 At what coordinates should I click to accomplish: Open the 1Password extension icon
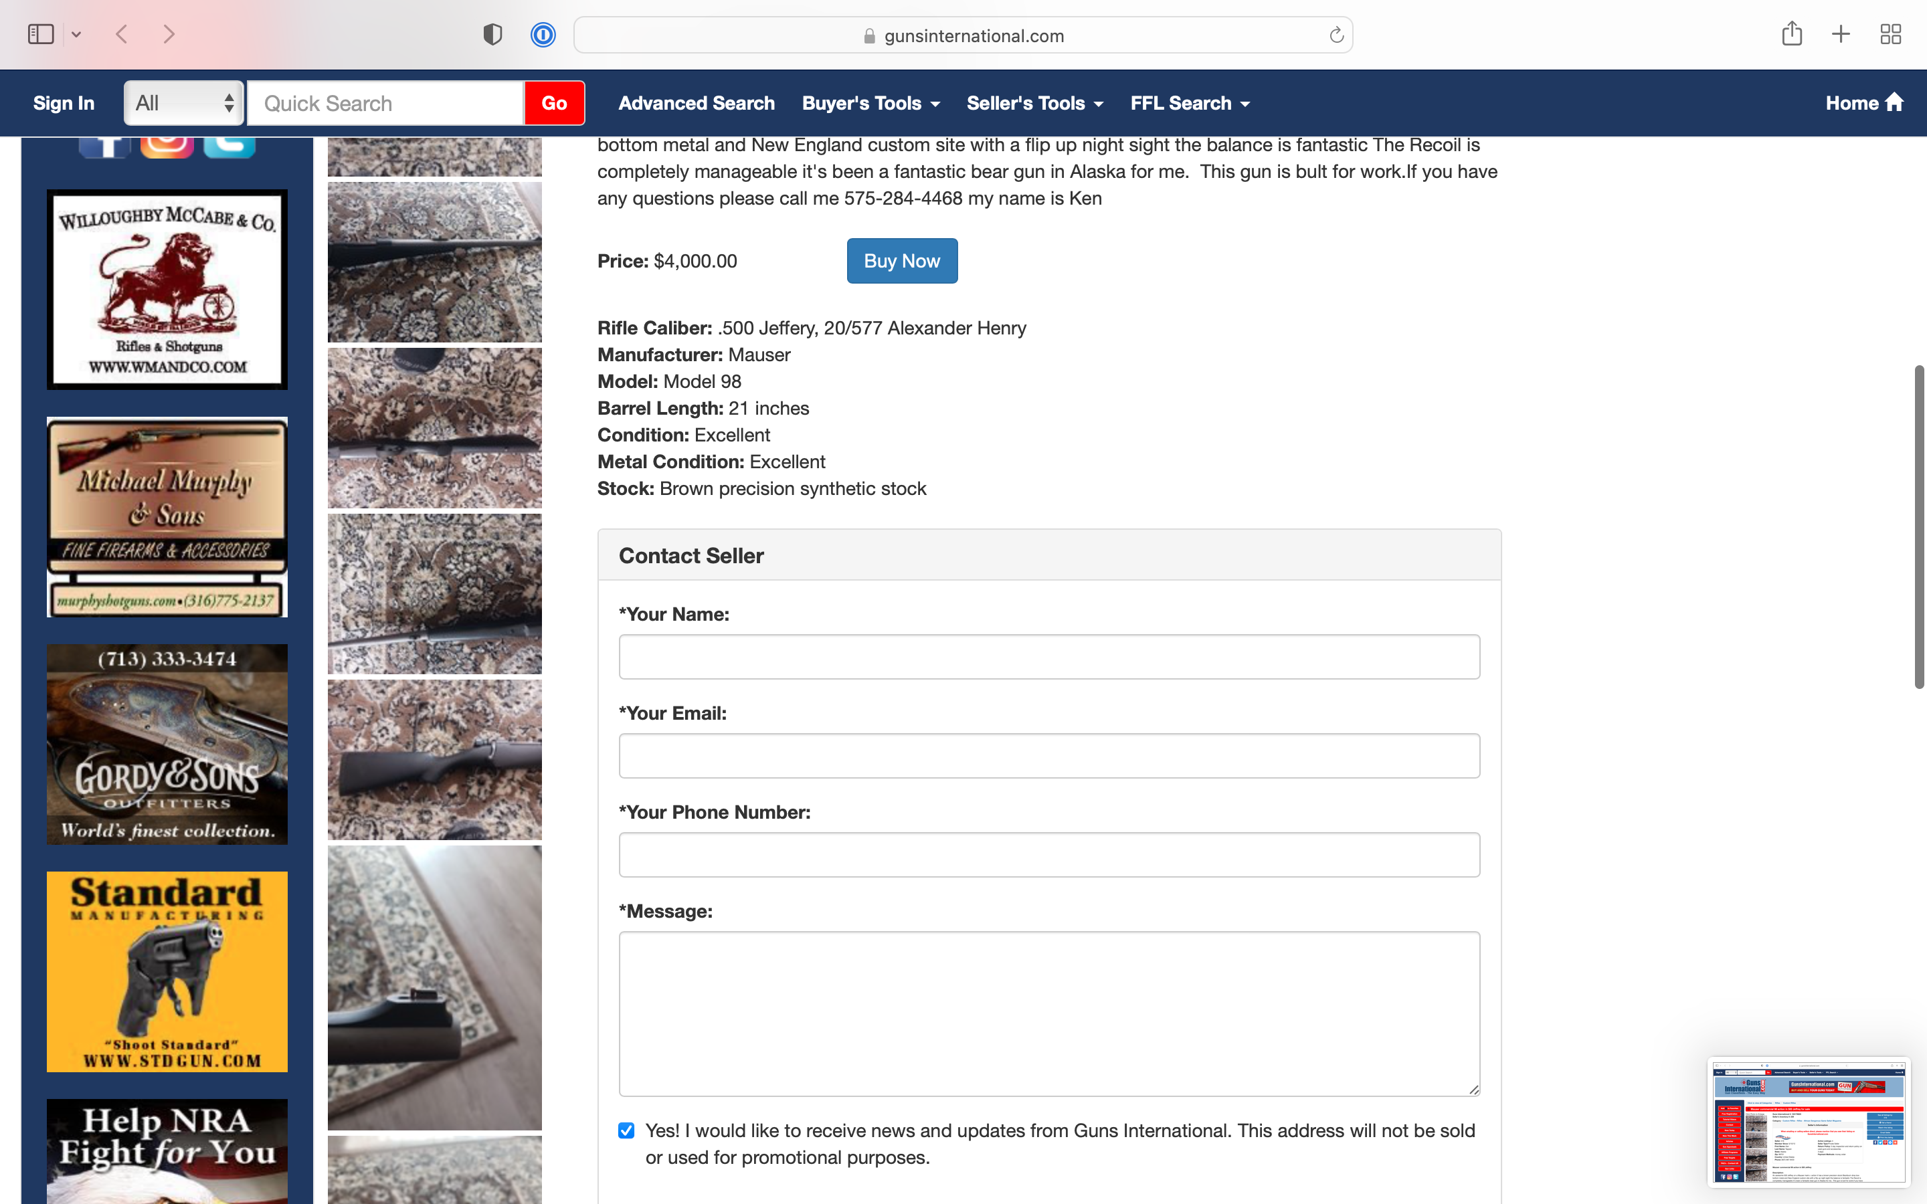point(543,34)
